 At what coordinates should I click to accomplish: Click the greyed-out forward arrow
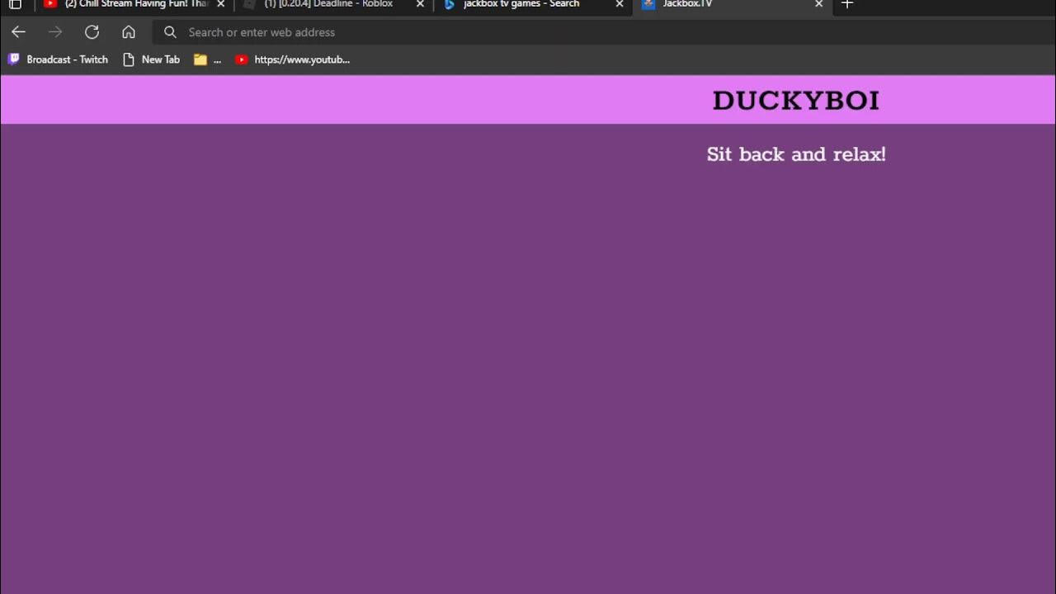click(55, 32)
